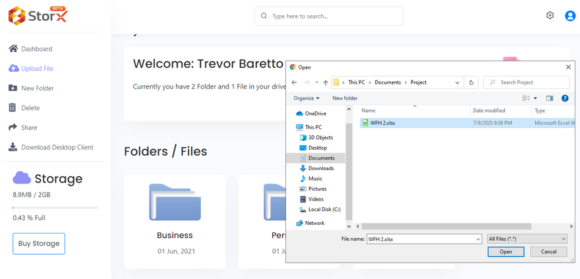Select Downloads in the navigation tree
This screenshot has height=279, width=580.
click(x=321, y=168)
